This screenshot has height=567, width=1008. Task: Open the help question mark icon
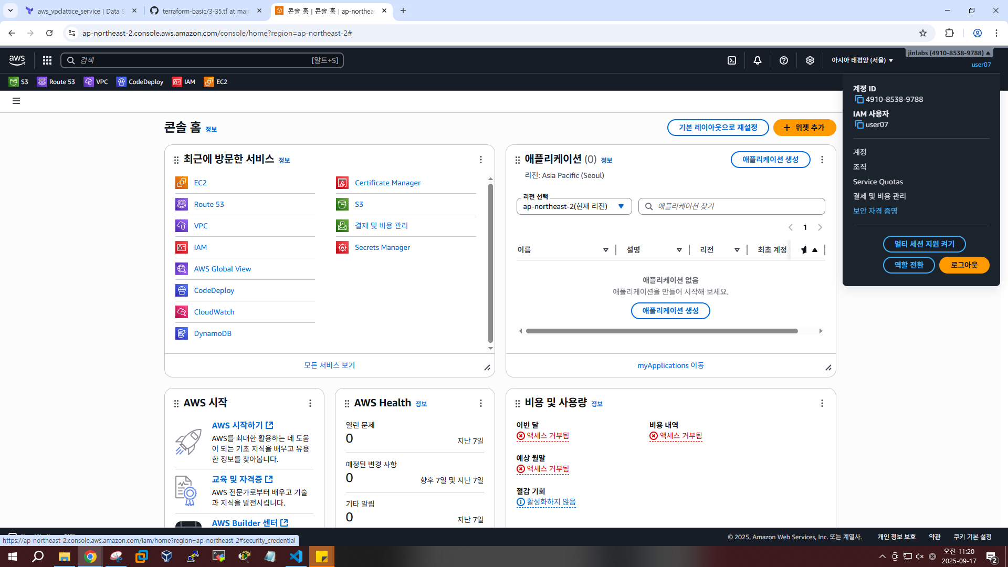[783, 60]
